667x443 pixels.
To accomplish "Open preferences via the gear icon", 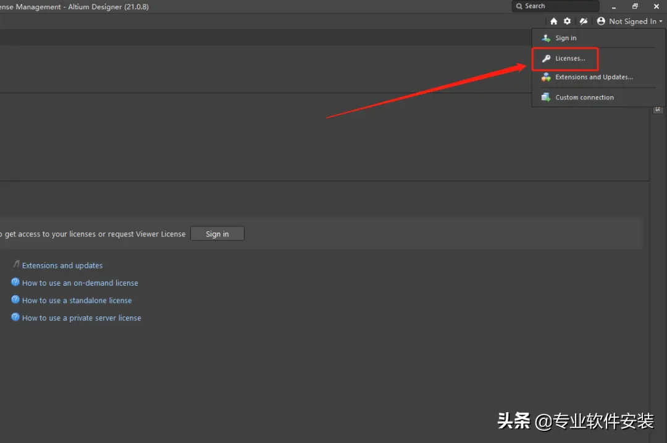I will pos(567,21).
